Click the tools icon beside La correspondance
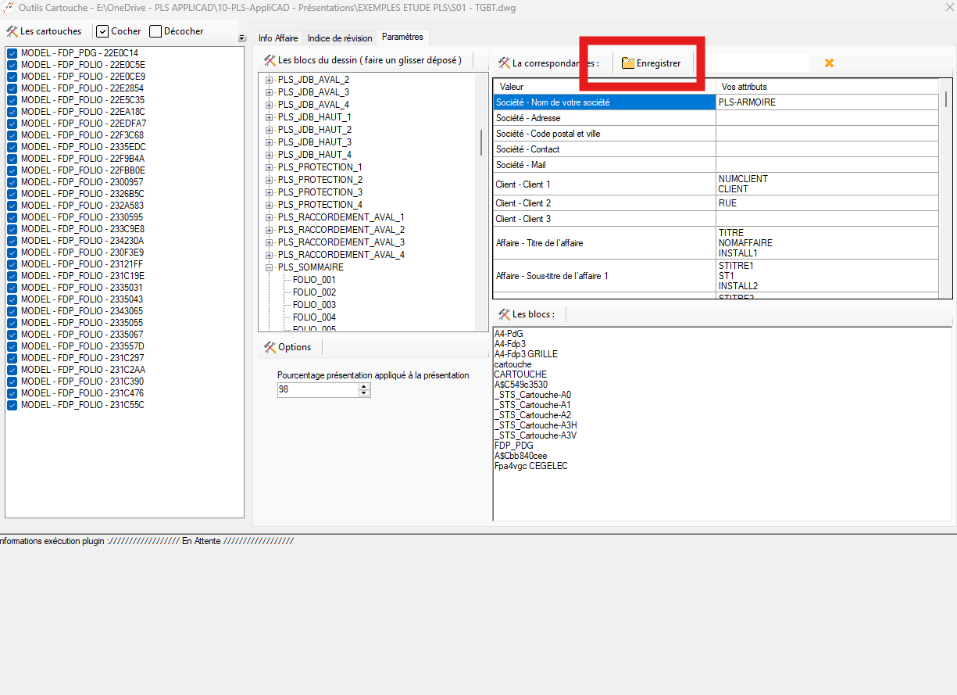Screen dimensions: 957x695 [504, 63]
